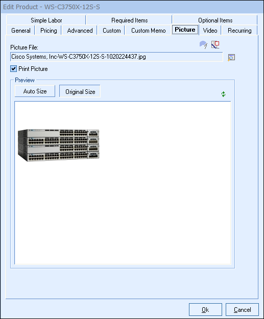The height and width of the screenshot is (319, 264).
Task: Switch to the Optional Items tab
Action: (215, 20)
